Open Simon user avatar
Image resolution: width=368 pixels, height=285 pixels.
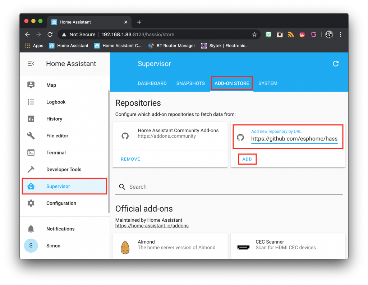(31, 245)
